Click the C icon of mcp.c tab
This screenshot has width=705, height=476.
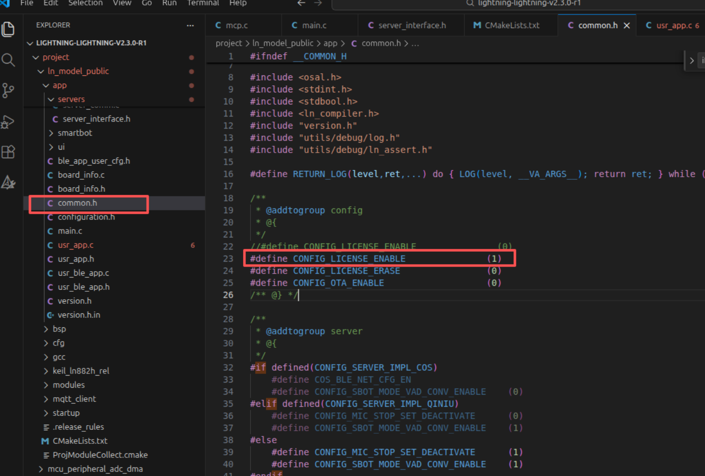pos(218,25)
